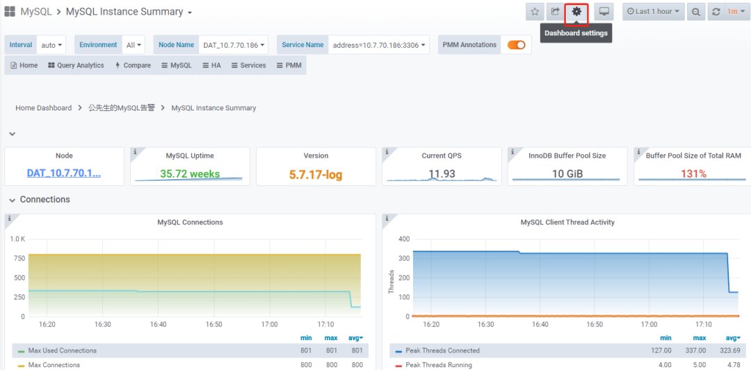
Task: Open Node Name DAT_10.7.70.186 dropdown
Action: coord(234,45)
